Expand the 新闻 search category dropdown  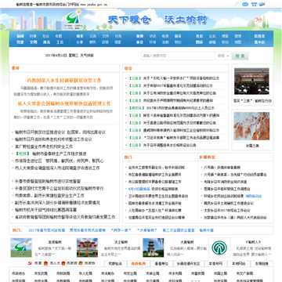(223, 56)
